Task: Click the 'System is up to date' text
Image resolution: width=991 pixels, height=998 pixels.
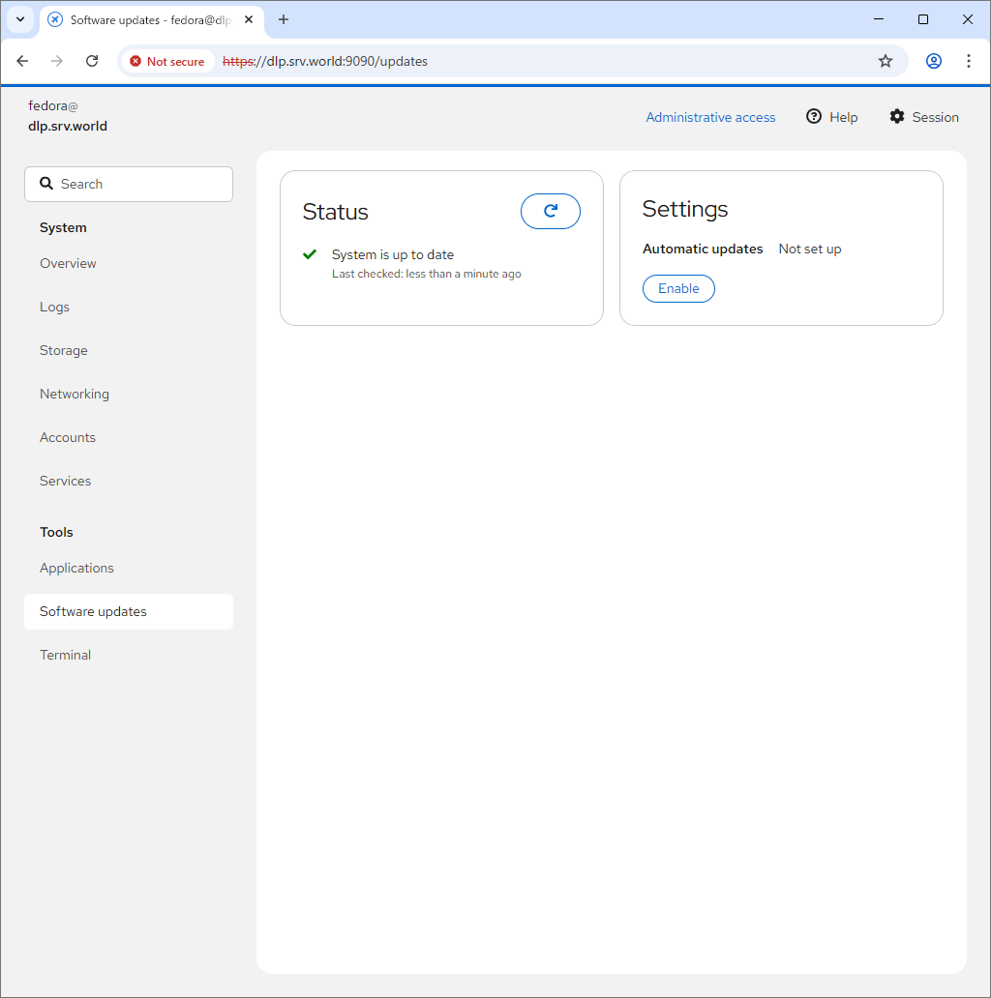Action: point(393,254)
